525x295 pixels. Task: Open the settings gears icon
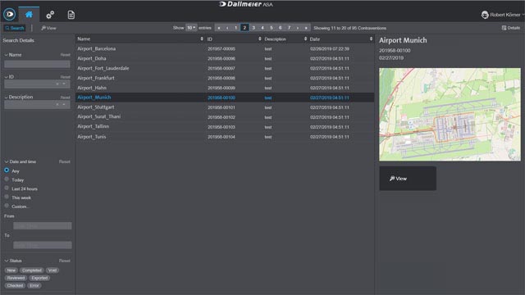coord(50,15)
